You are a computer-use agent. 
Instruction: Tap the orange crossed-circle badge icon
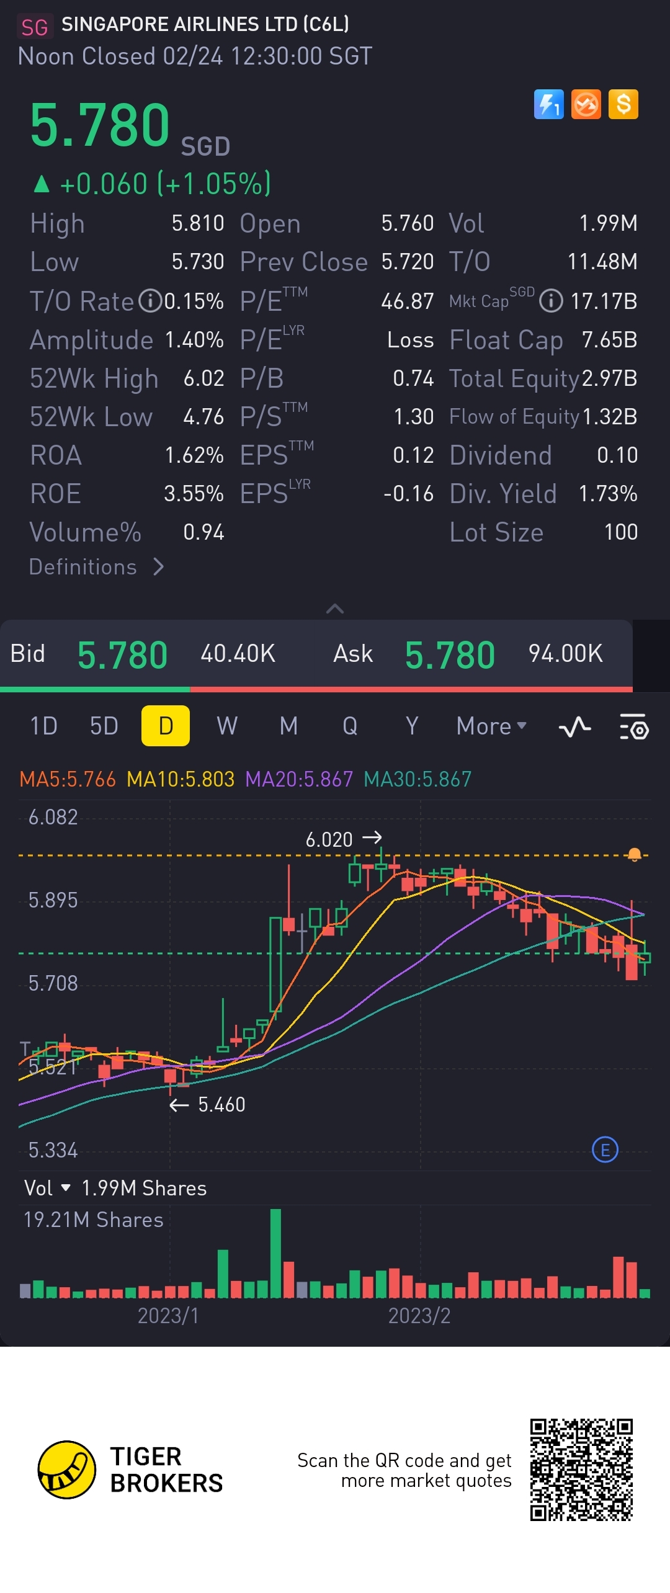(x=586, y=104)
